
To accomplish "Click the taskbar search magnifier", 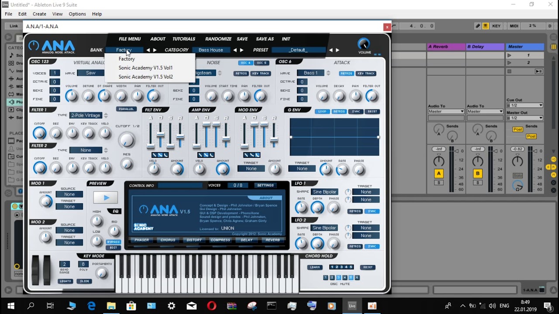I will (x=31, y=306).
